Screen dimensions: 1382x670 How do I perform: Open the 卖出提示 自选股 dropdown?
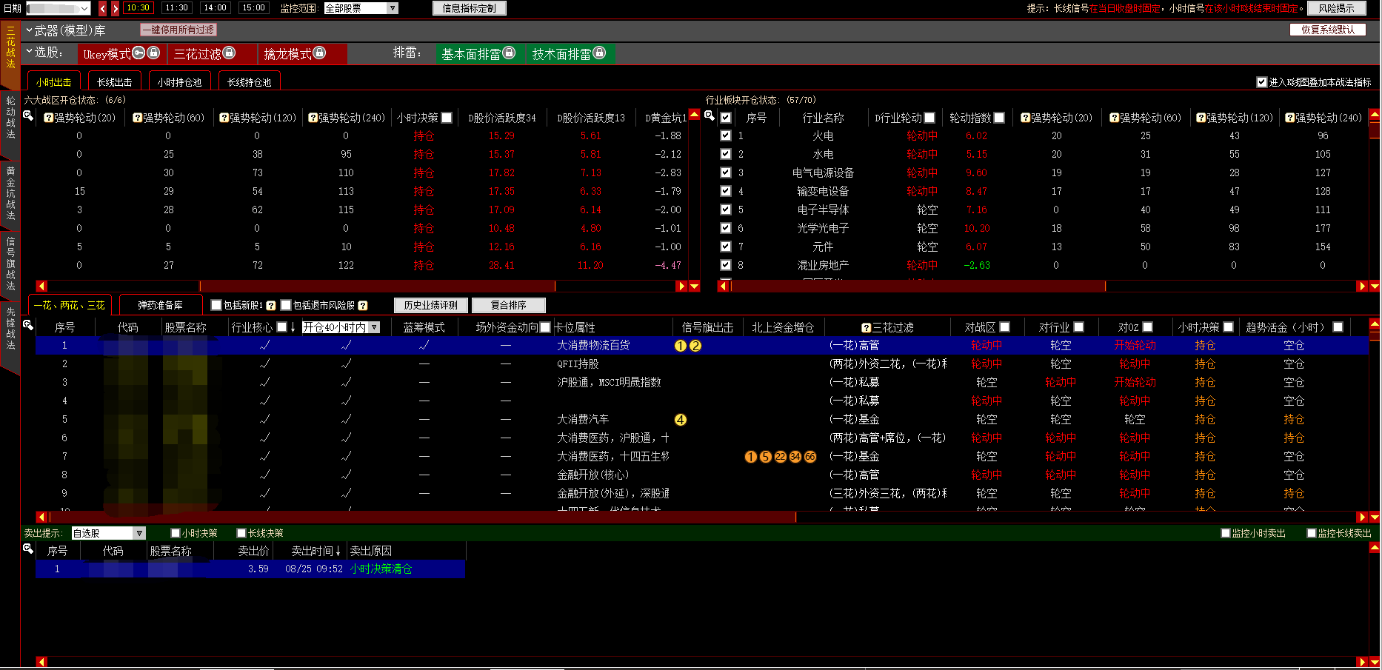138,534
